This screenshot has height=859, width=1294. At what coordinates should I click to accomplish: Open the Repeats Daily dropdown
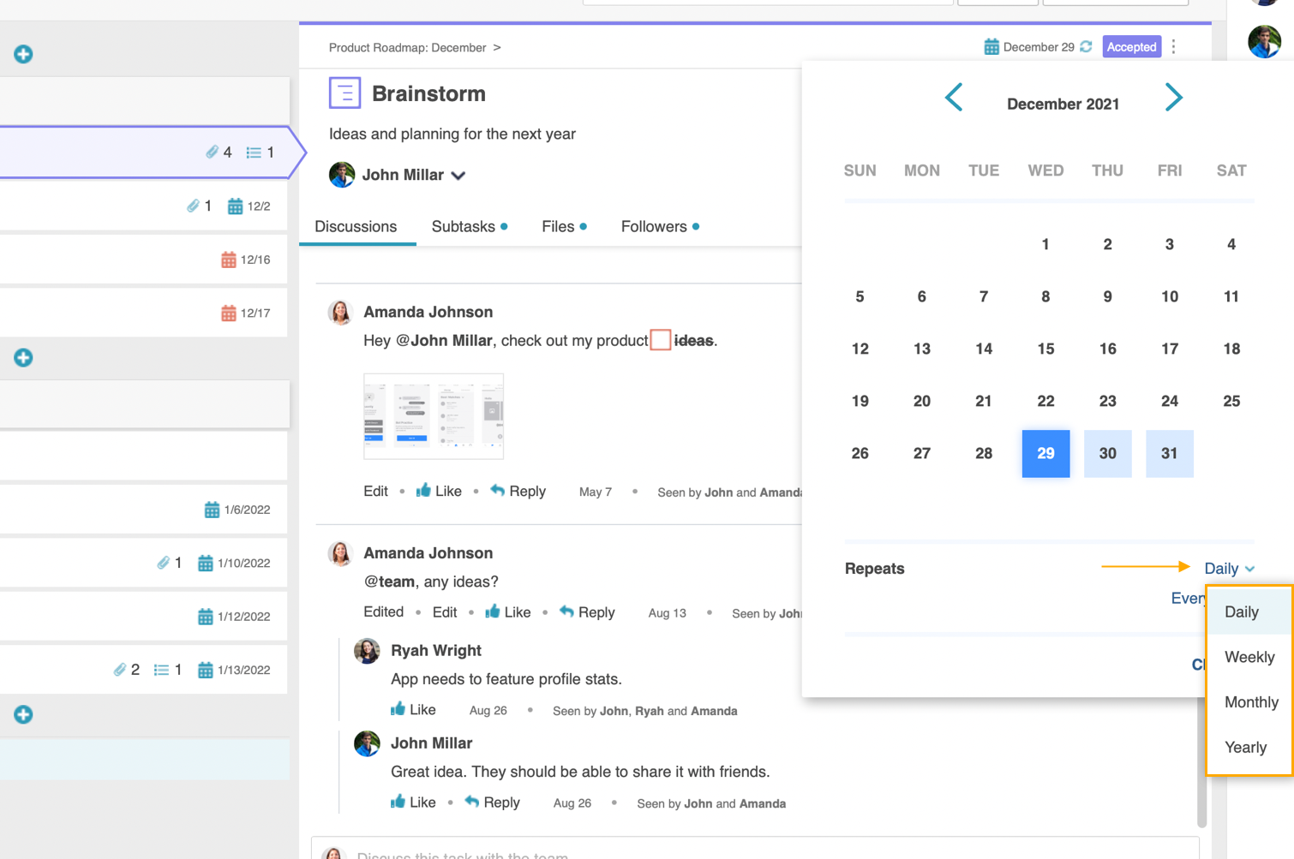tap(1229, 569)
